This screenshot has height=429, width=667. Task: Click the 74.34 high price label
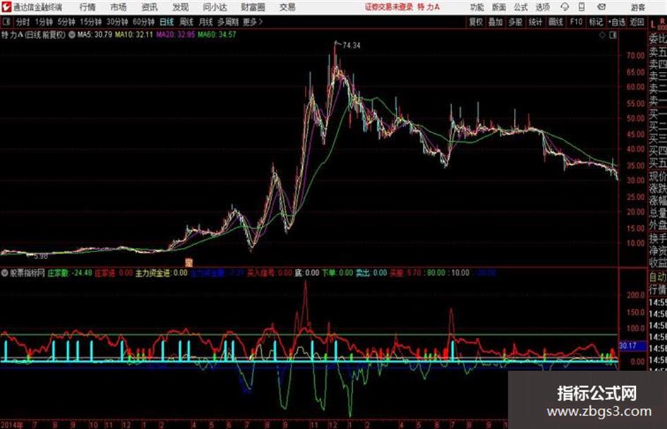tap(351, 46)
